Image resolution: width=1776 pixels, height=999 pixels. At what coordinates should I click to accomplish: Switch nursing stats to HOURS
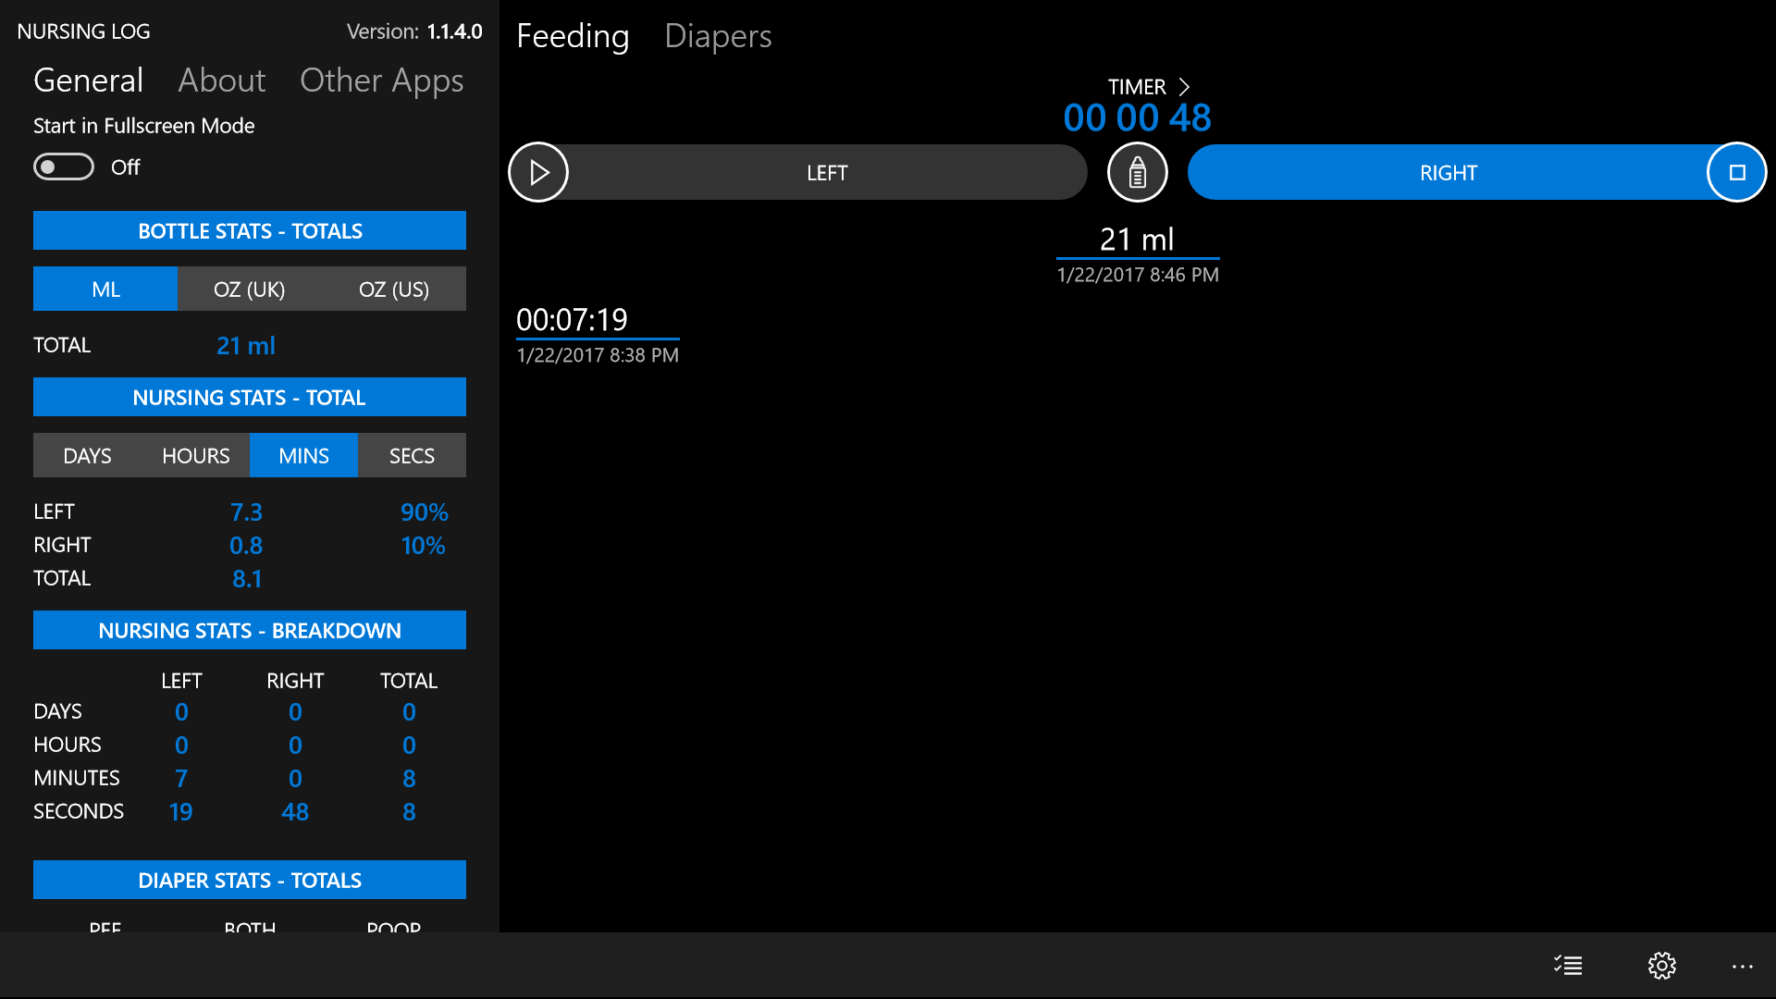click(x=195, y=456)
